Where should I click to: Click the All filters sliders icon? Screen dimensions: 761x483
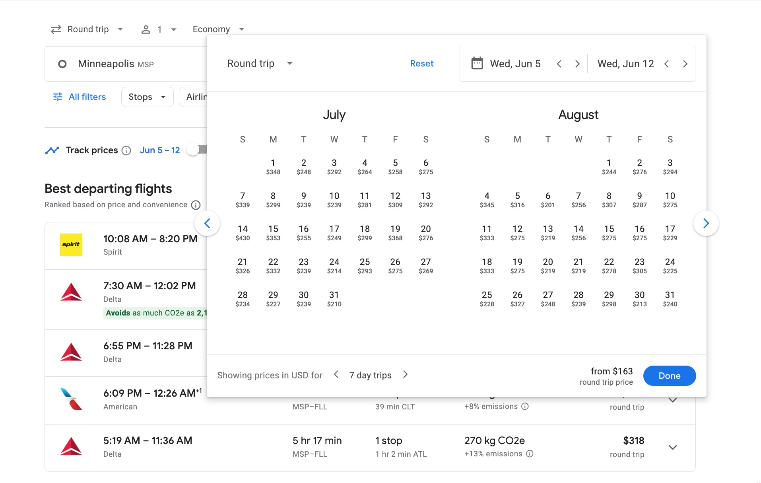(x=57, y=97)
